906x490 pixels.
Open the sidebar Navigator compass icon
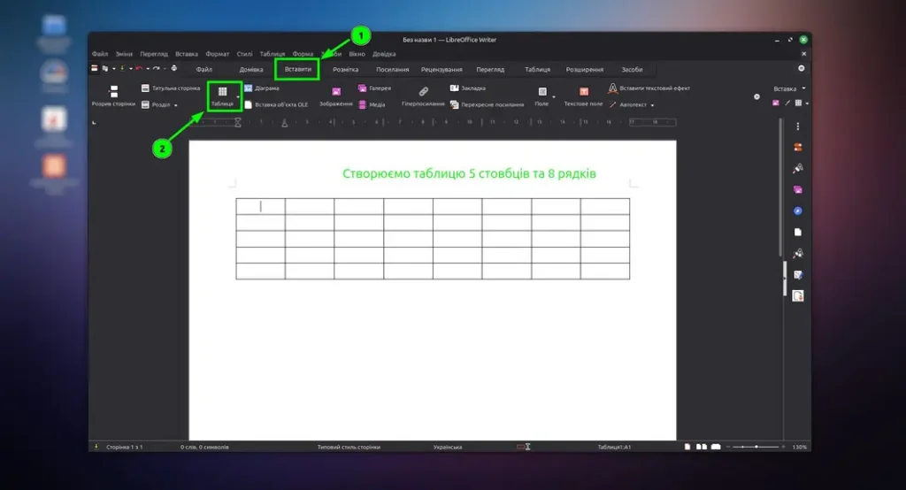click(798, 211)
